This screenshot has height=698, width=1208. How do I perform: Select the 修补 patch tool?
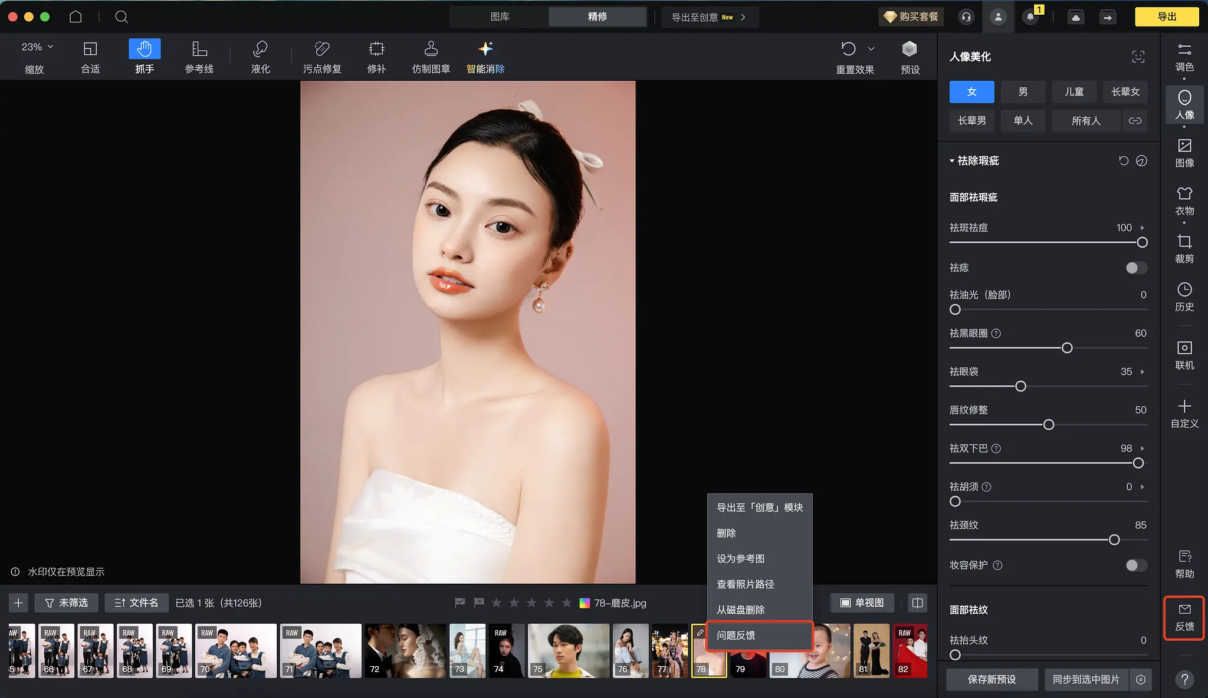(376, 57)
